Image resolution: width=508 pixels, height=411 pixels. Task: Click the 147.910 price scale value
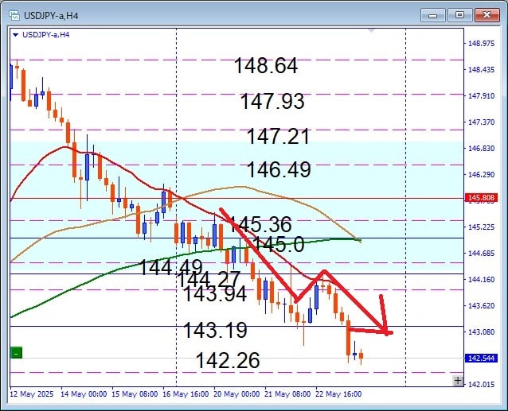tap(482, 95)
